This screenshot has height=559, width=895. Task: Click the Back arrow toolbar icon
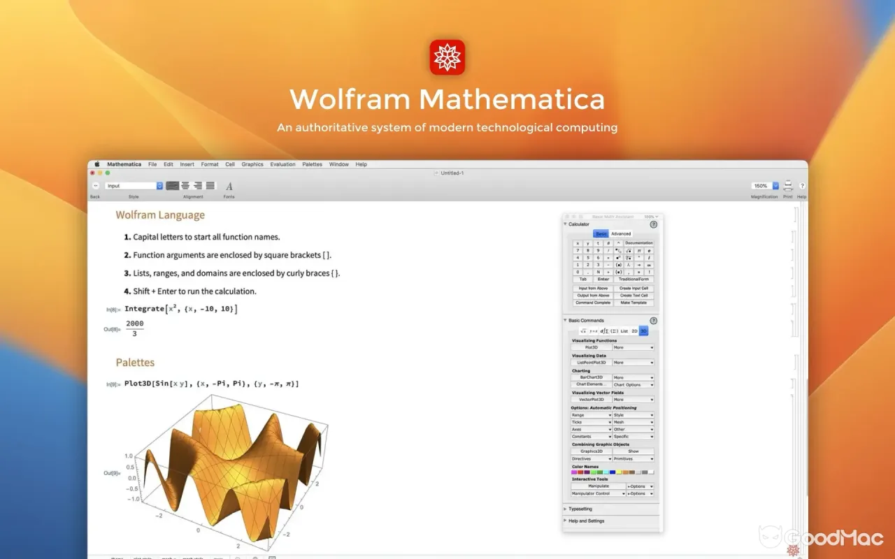(x=96, y=186)
